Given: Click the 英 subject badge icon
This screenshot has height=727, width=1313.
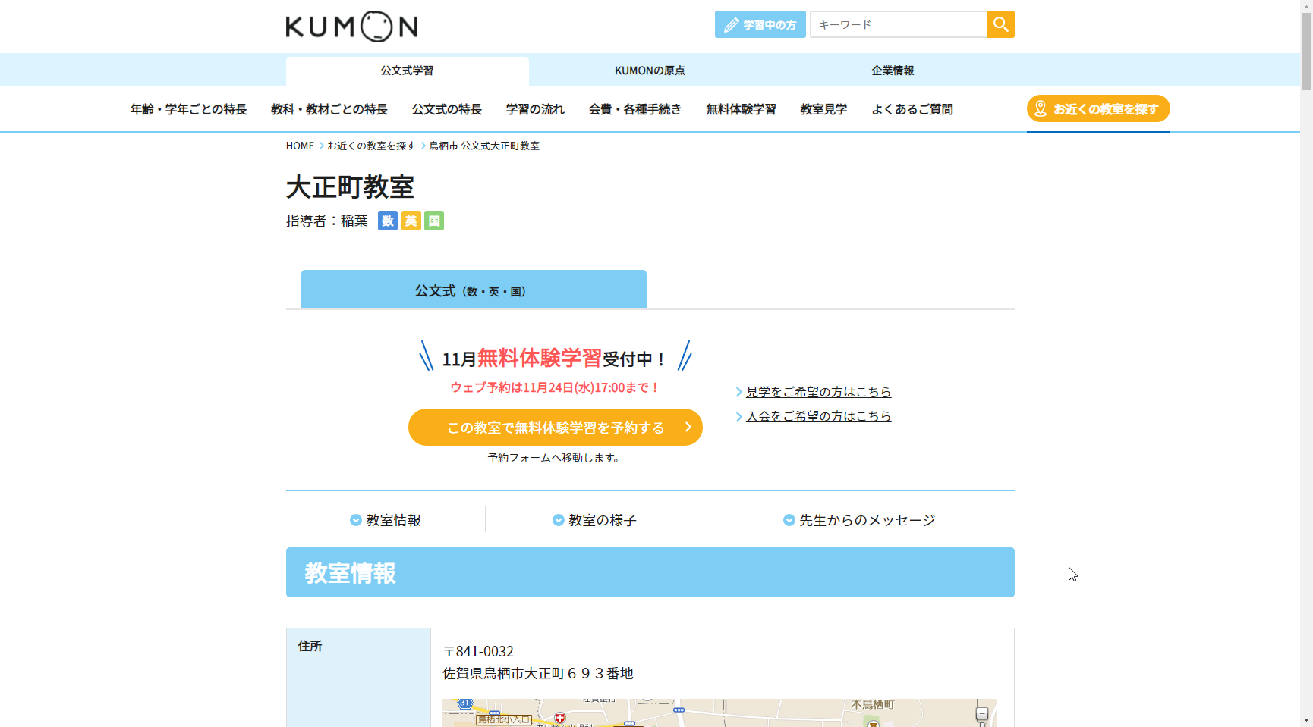Looking at the screenshot, I should pos(411,221).
